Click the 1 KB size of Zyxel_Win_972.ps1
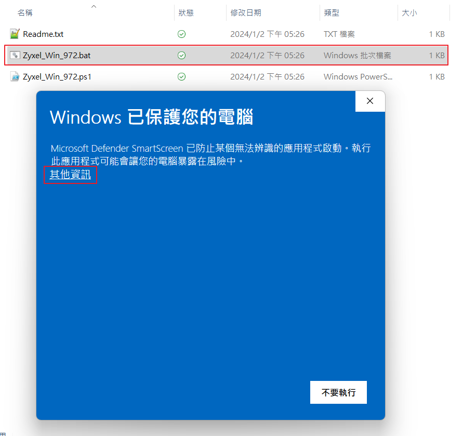476x436 pixels. pyautogui.click(x=437, y=76)
